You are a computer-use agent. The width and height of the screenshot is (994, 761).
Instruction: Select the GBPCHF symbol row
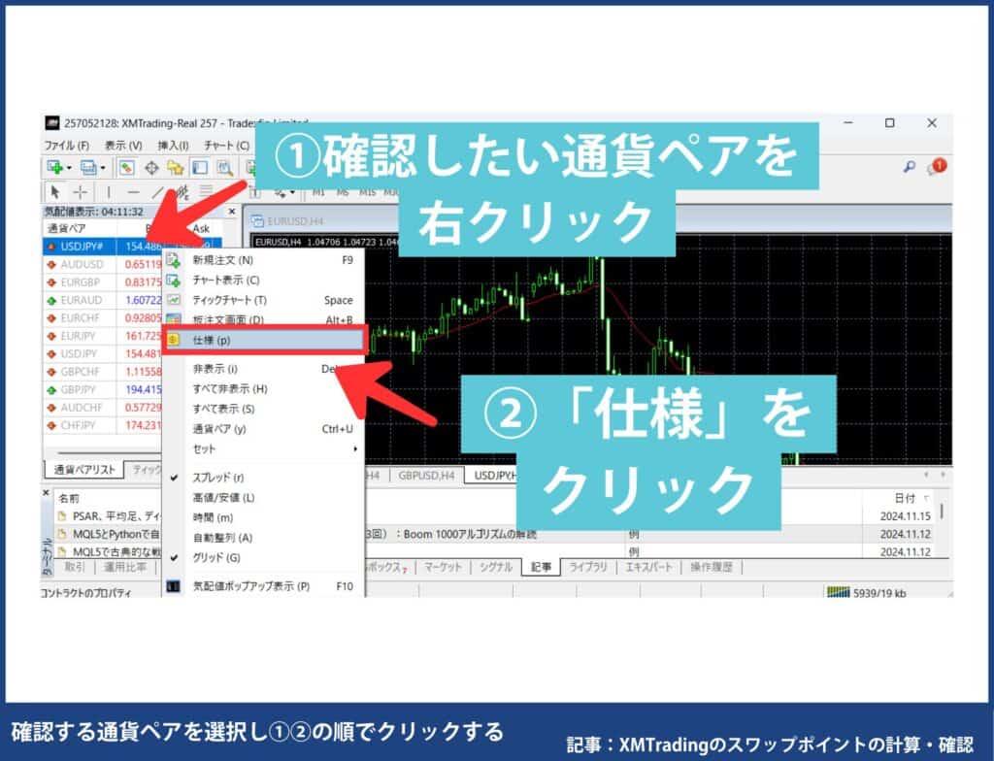pyautogui.click(x=103, y=372)
